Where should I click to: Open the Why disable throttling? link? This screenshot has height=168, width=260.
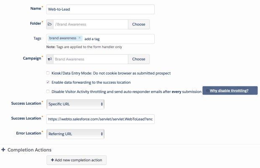coord(229,90)
